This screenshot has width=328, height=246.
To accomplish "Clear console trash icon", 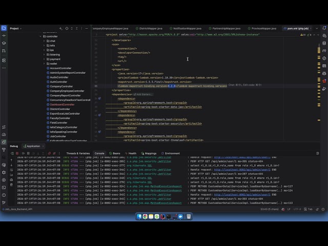I will [11, 184].
